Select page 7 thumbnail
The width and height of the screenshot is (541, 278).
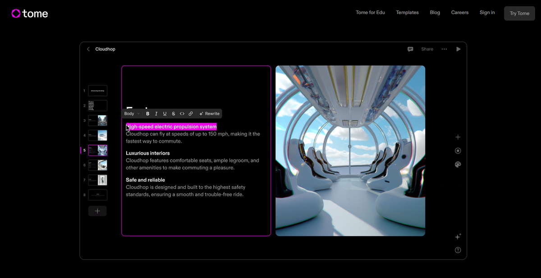[x=98, y=180]
